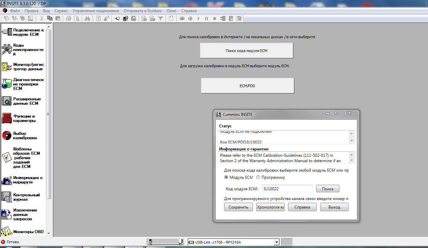The height and width of the screenshot is (248, 428).
Task: Open the Окно menu
Action: [171, 11]
